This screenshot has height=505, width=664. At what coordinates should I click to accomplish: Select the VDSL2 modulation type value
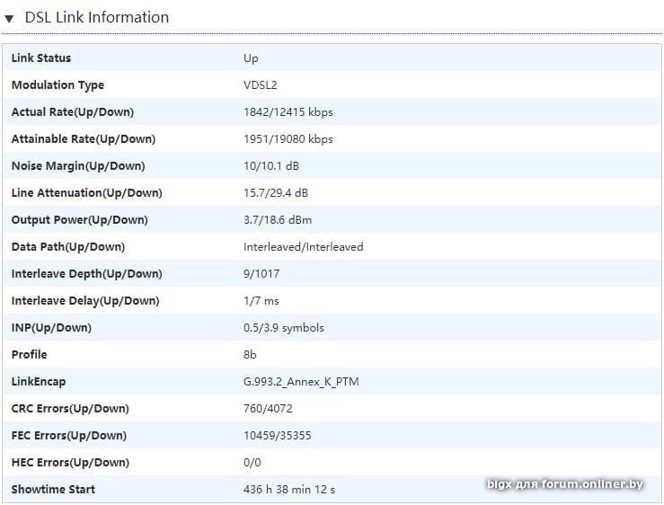pyautogui.click(x=261, y=85)
